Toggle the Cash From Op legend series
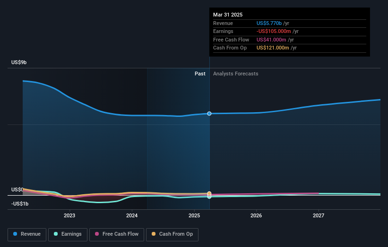The image size is (388, 247). (172, 234)
